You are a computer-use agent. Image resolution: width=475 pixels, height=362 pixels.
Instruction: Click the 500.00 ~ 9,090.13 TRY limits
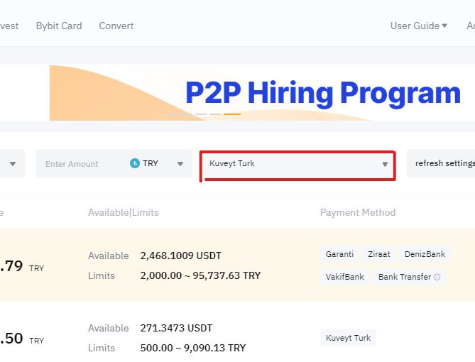pos(193,348)
